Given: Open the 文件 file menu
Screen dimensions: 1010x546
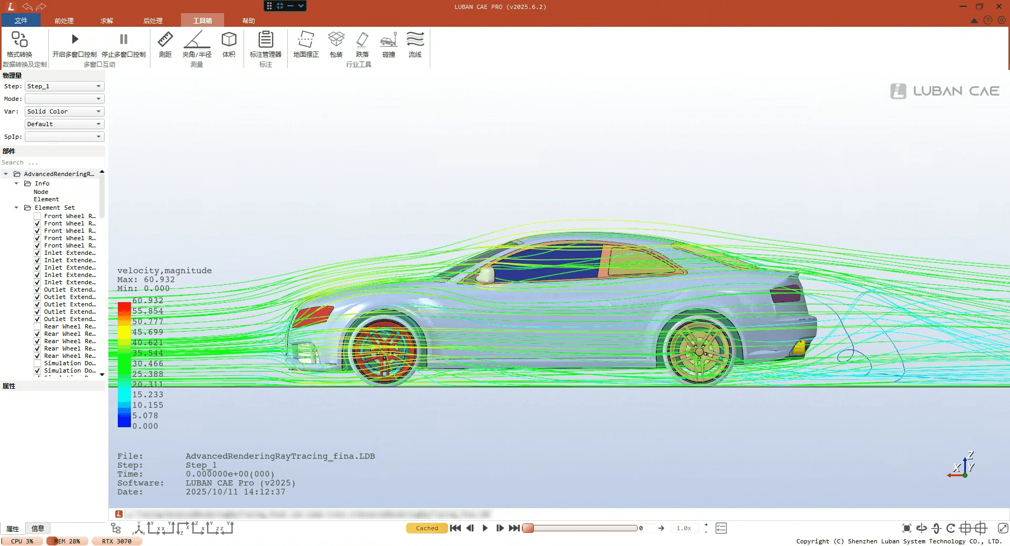Looking at the screenshot, I should coord(21,20).
